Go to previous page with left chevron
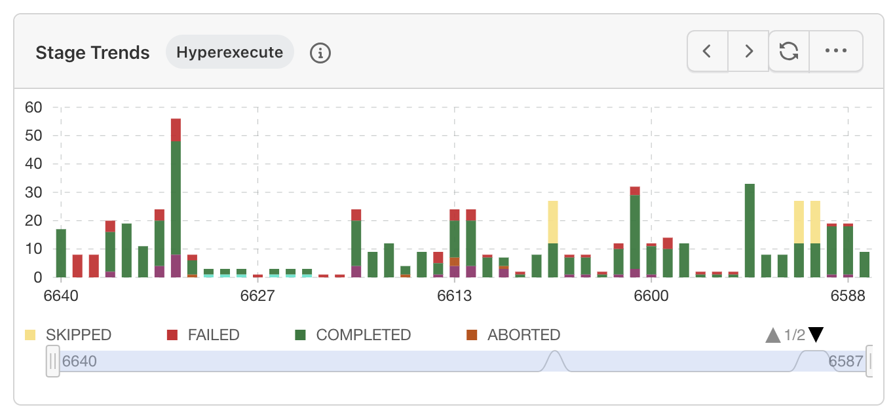The width and height of the screenshot is (895, 420). [x=707, y=51]
